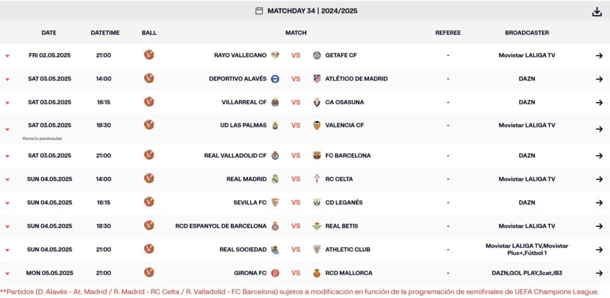The width and height of the screenshot is (610, 298).
Task: Open Girona FC vs RCD Mallorca arrow
Action: coord(599,273)
